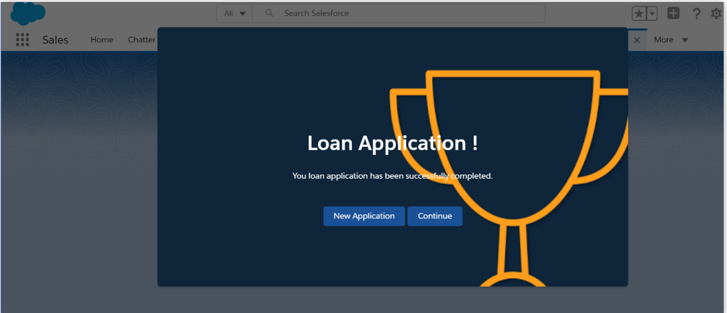Image resolution: width=727 pixels, height=313 pixels.
Task: Open the App Launcher grid icon
Action: click(22, 40)
